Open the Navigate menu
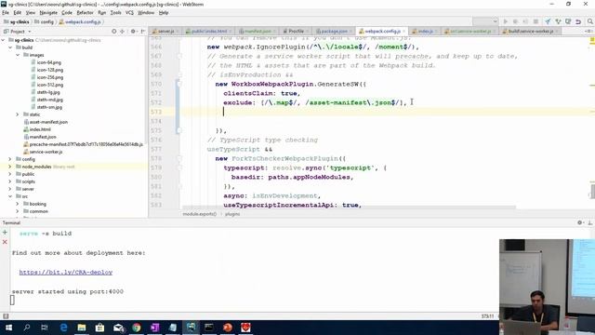Screen dimensions: 595x335 (48, 12)
